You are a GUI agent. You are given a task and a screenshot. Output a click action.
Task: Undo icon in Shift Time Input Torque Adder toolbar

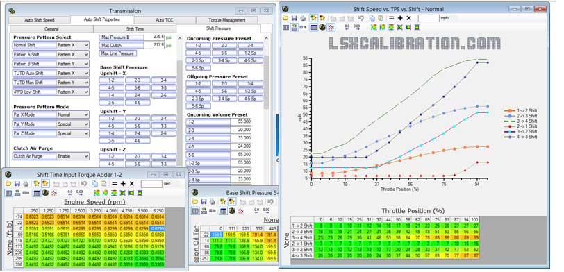(83, 184)
